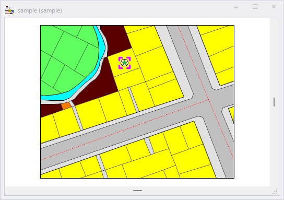Viewport: 284px width, 200px height.
Task: Maximize the sample window
Action: click(x=255, y=7)
